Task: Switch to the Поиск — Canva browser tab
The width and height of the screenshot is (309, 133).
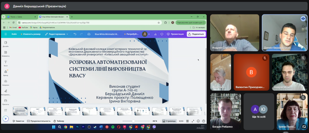Action: pos(22,17)
